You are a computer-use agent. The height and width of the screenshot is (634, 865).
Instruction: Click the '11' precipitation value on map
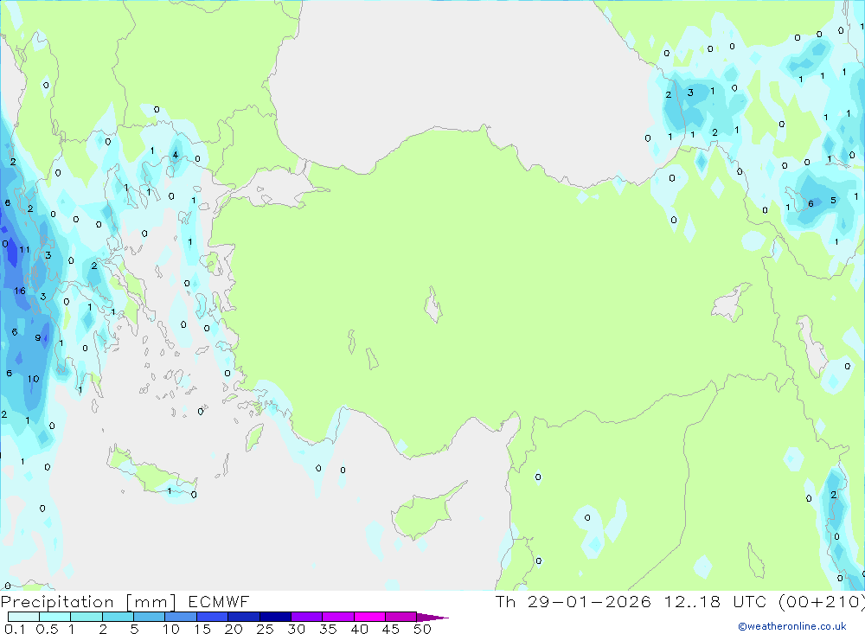pyautogui.click(x=25, y=250)
